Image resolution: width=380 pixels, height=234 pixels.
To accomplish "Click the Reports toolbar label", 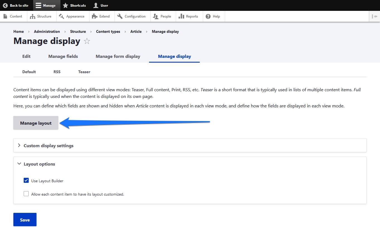I will click(x=192, y=16).
